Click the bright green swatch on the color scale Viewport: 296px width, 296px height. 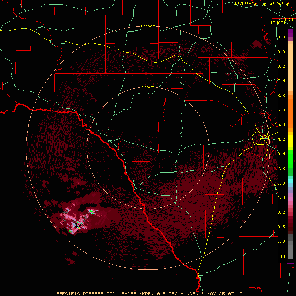[x=290, y=159]
